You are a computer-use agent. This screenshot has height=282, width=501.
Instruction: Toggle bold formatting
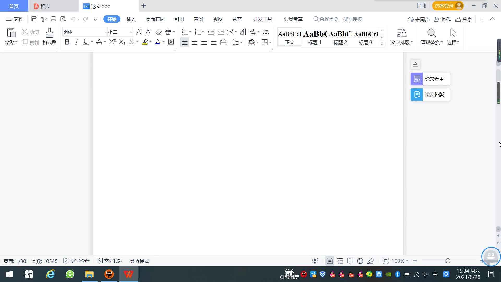67,42
